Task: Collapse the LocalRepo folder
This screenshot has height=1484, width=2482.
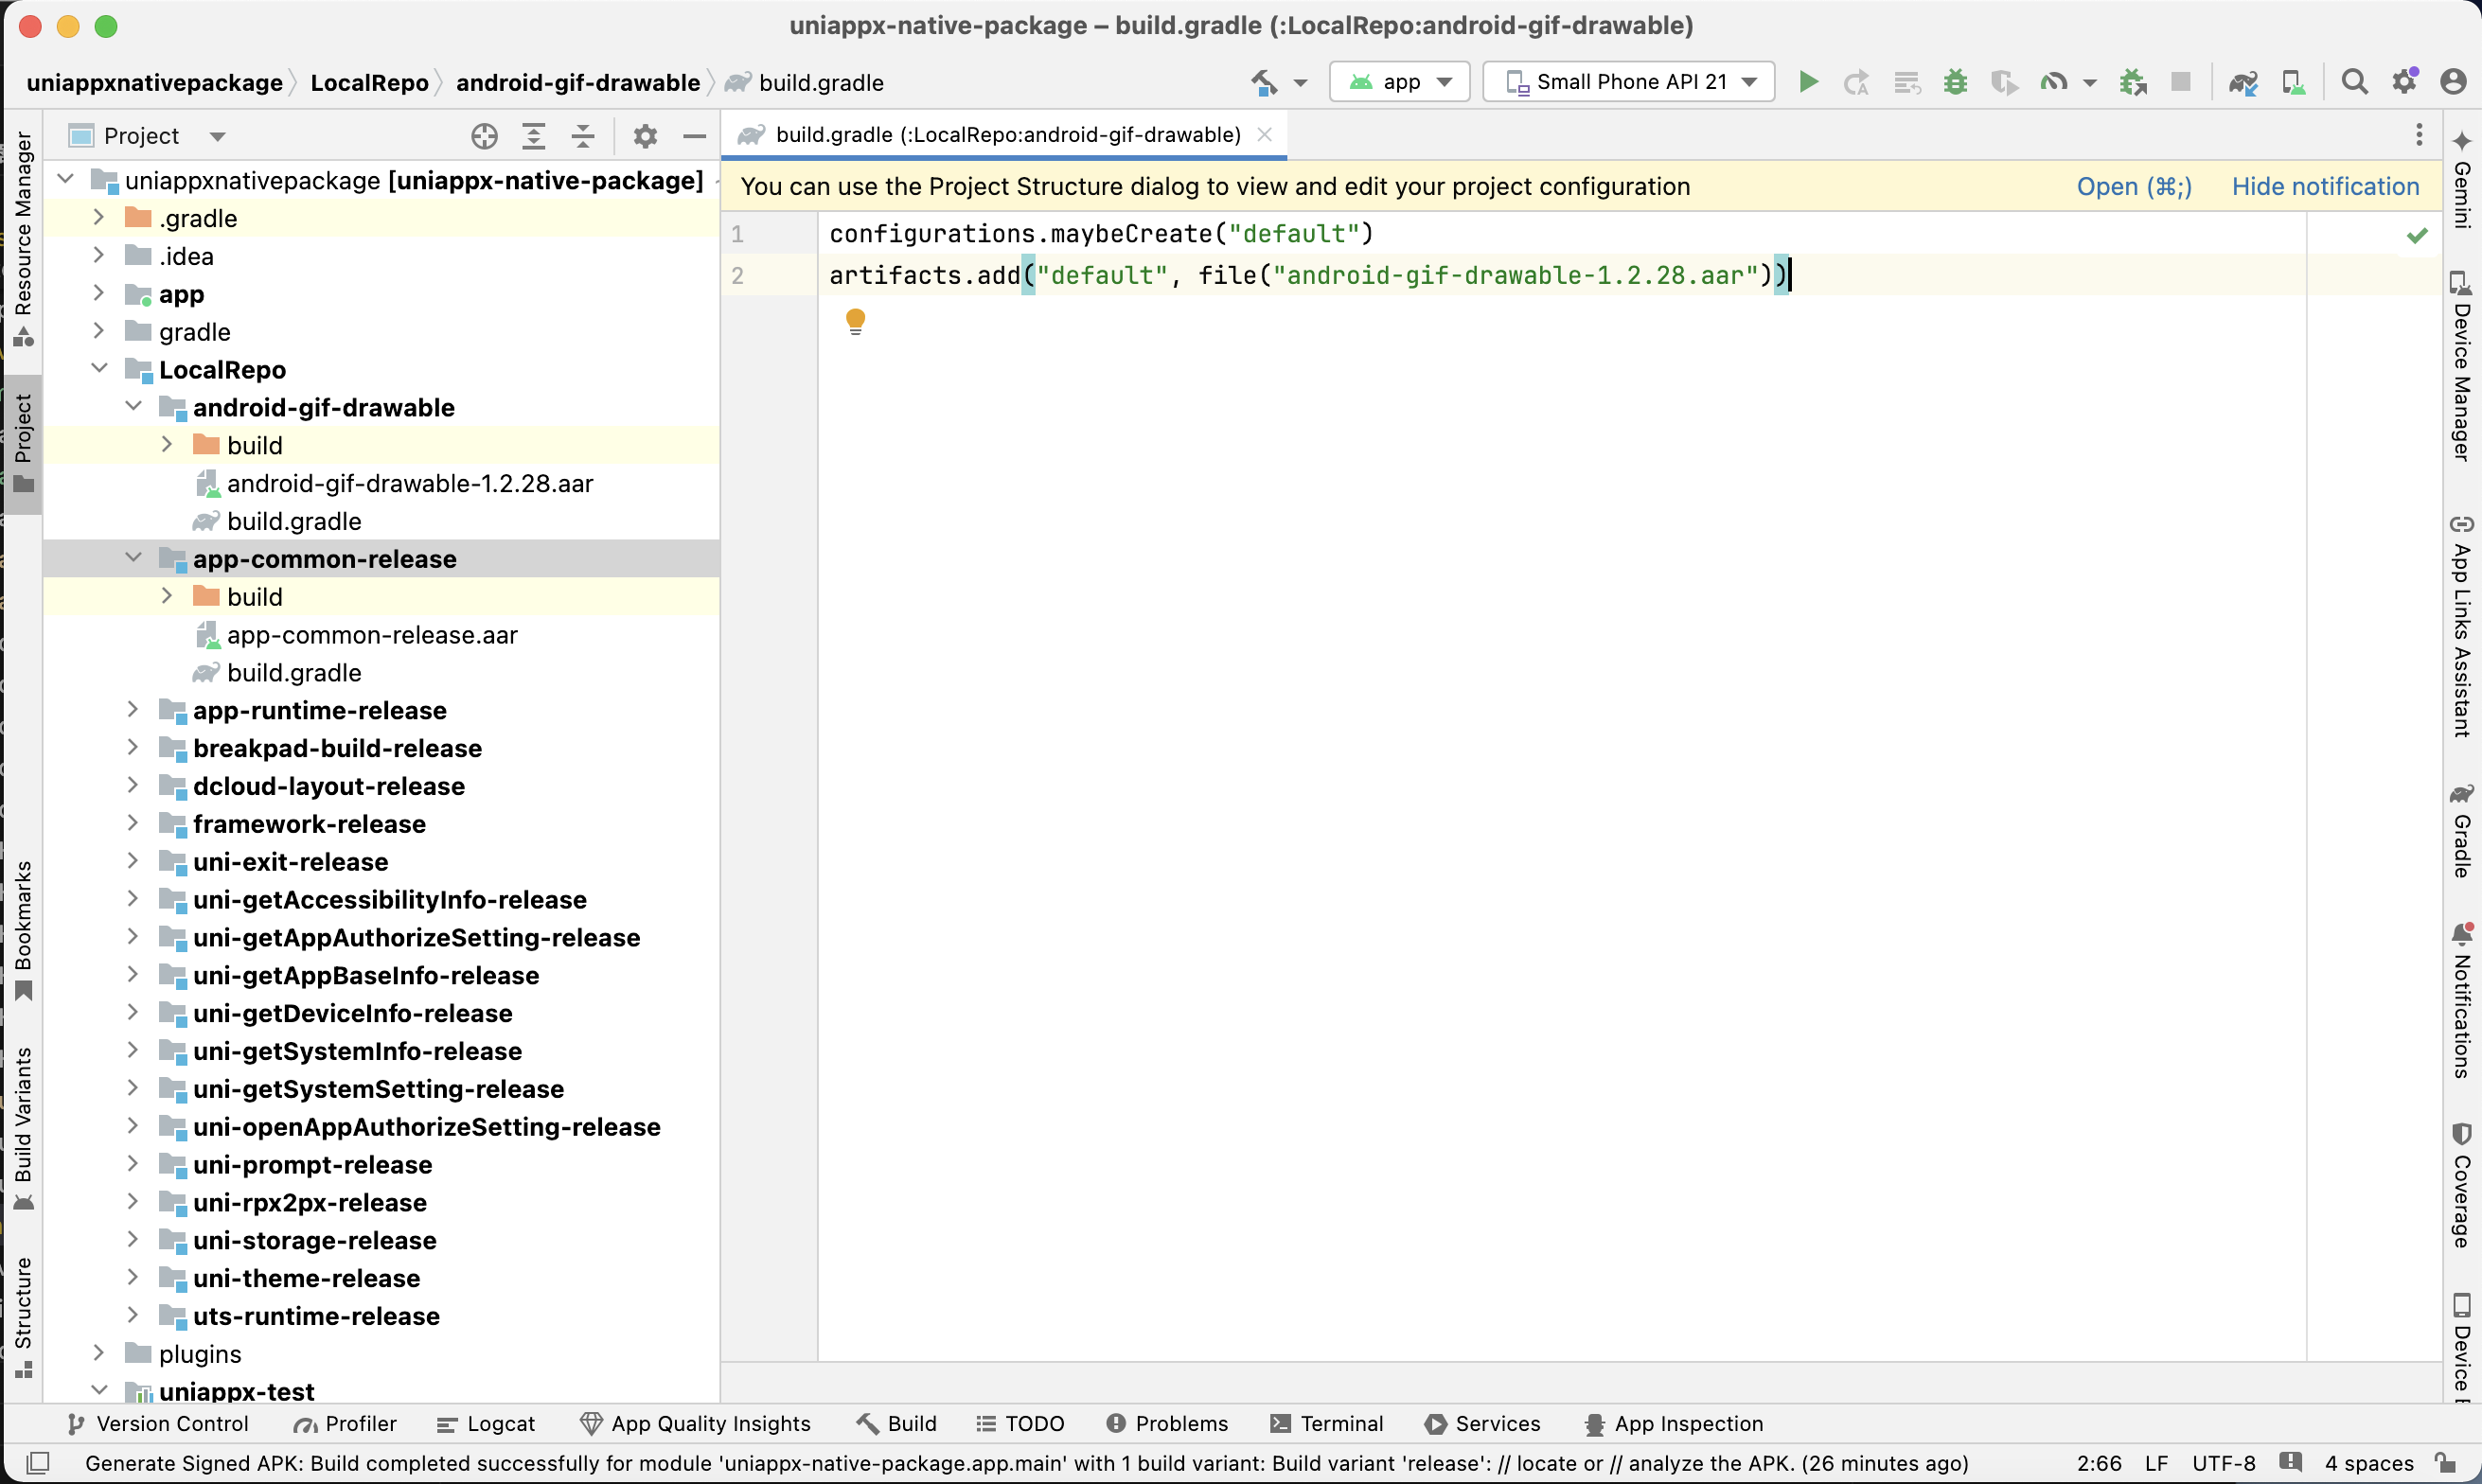Action: point(99,369)
